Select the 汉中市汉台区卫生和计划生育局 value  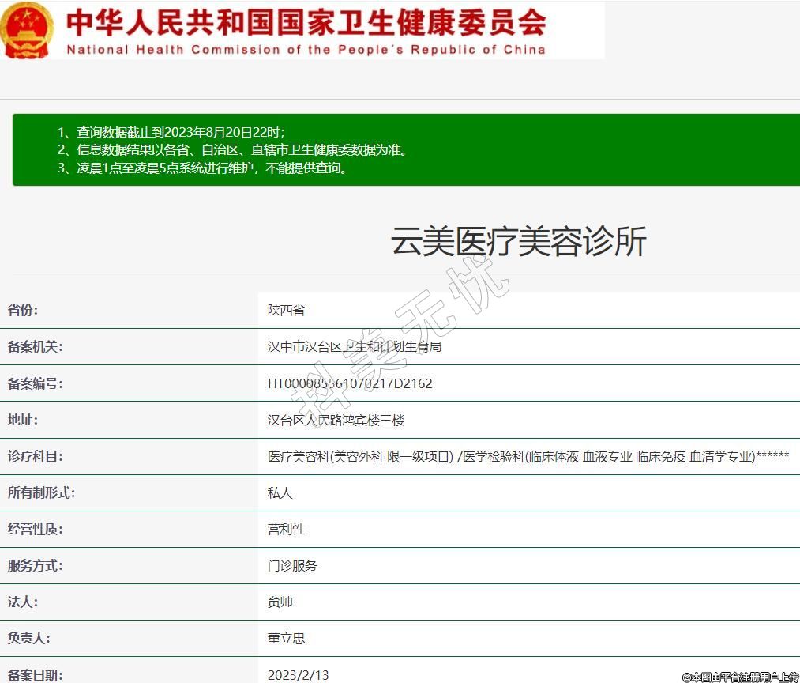click(x=355, y=346)
